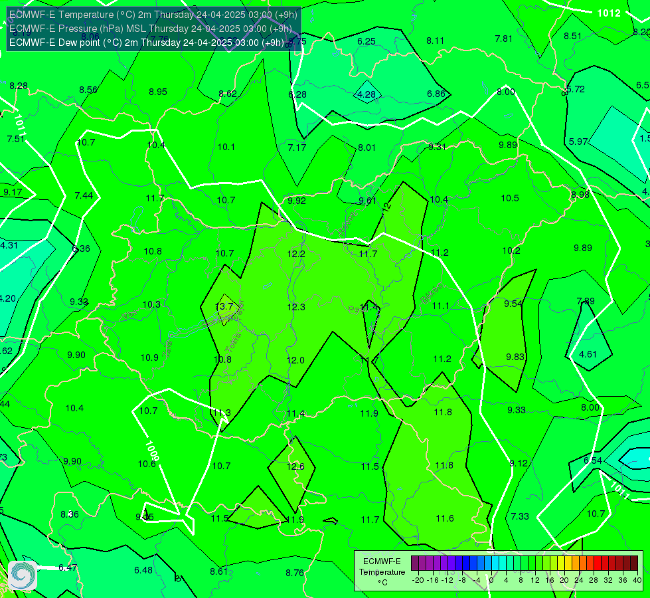Select the ECMWF-E Dew point 2m layer label

146,43
